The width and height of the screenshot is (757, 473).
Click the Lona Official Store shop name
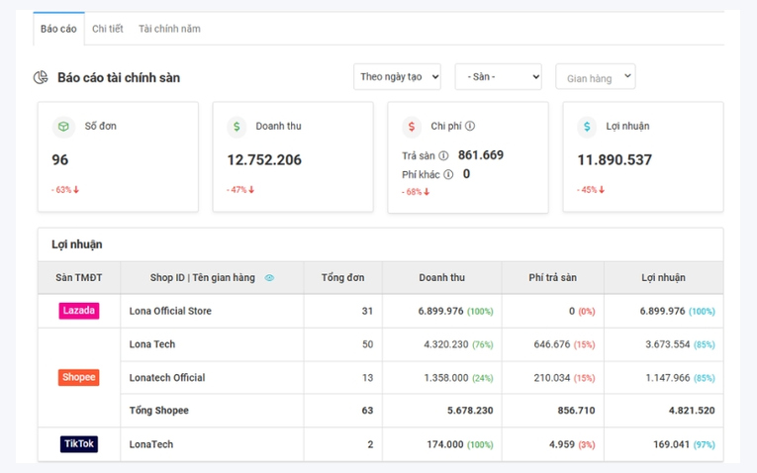(x=170, y=311)
